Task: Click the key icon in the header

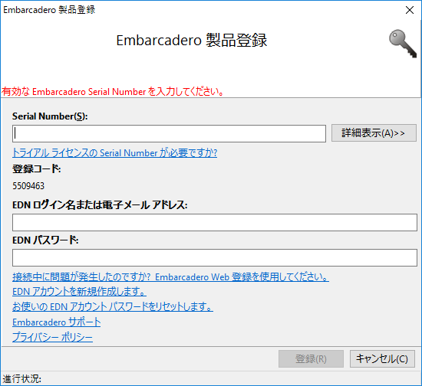Action: (x=403, y=43)
